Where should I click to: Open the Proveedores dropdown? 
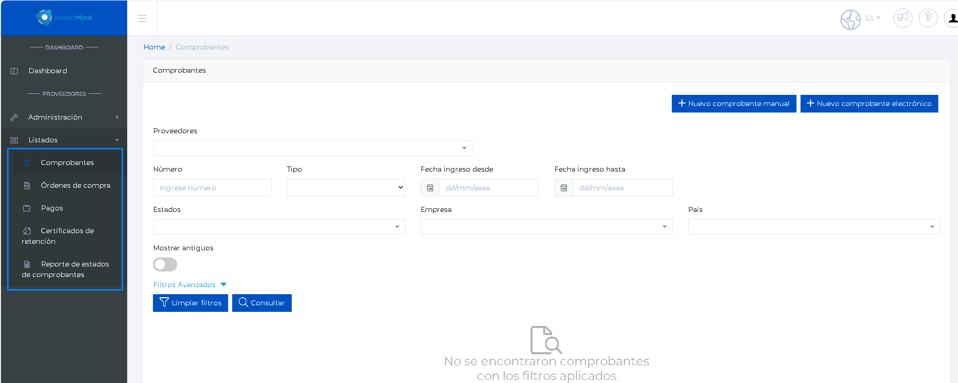click(x=312, y=148)
